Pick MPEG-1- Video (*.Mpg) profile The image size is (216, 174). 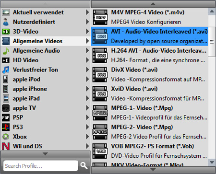point(150,113)
